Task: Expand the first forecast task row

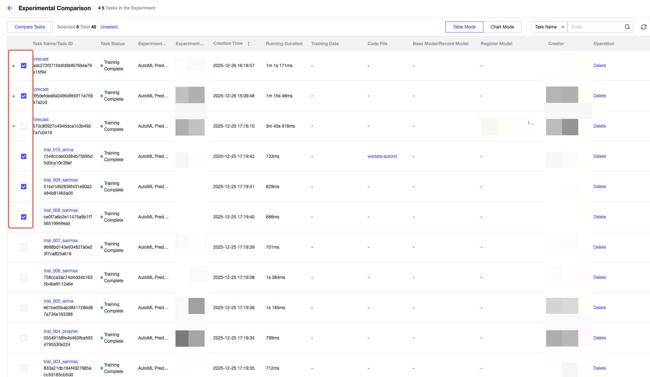Action: point(14,66)
